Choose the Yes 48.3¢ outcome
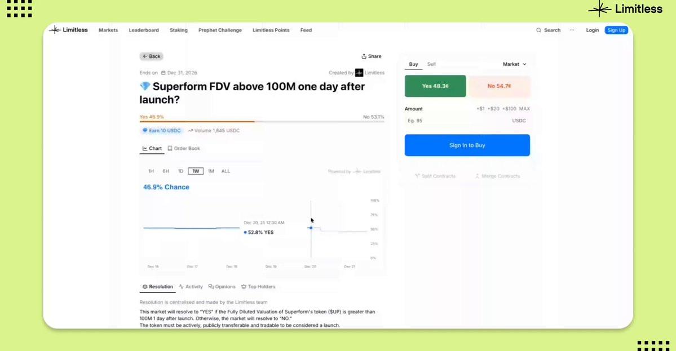This screenshot has width=676, height=351. point(435,86)
